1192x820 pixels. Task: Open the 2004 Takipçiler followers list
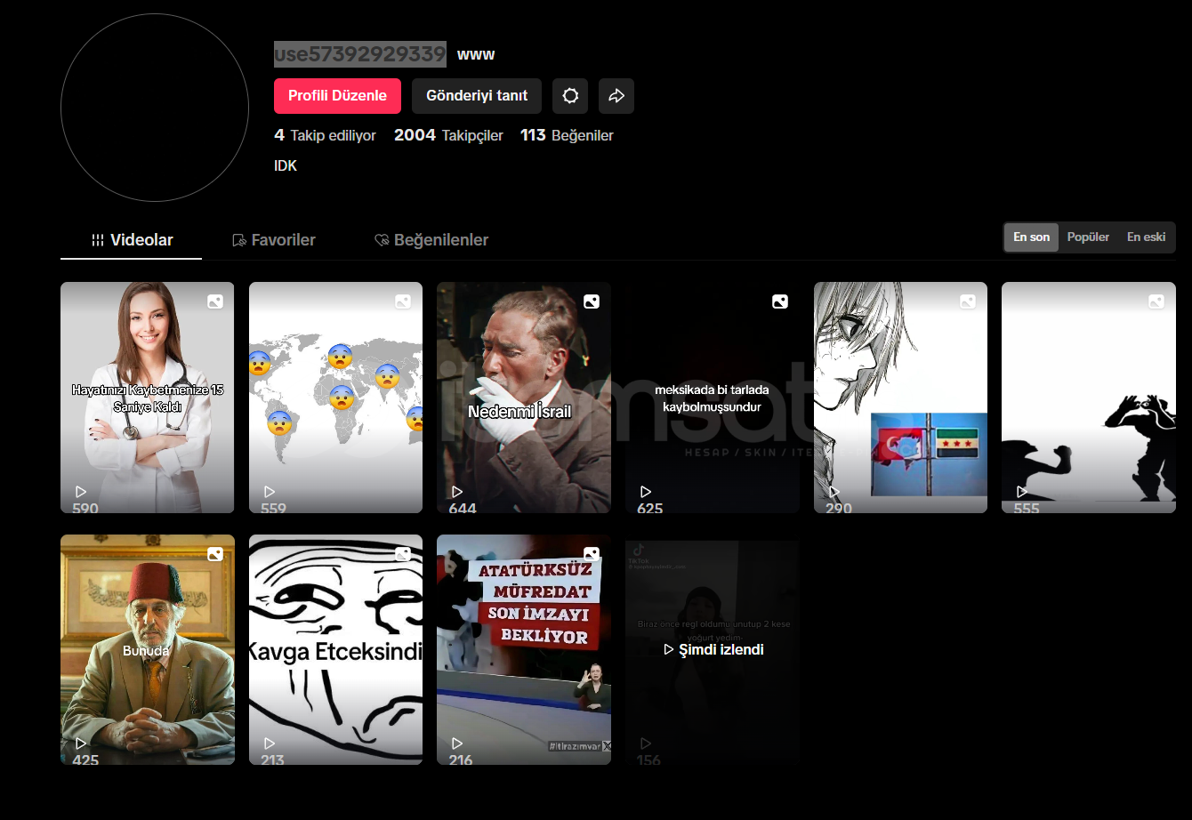pyautogui.click(x=448, y=135)
